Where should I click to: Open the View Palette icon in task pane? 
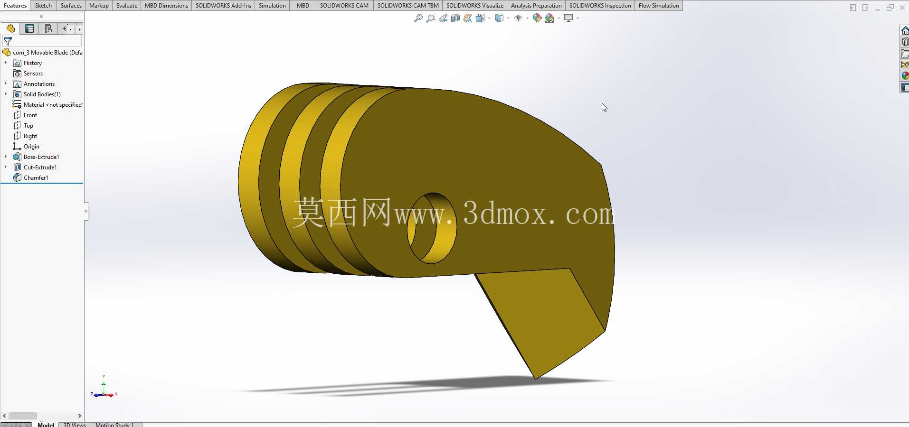[x=905, y=65]
